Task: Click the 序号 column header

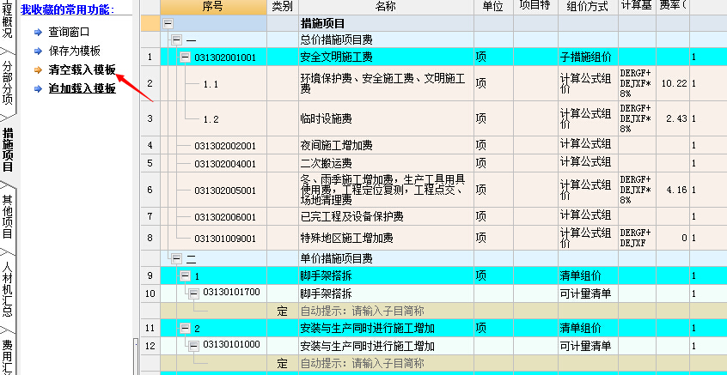Action: click(x=214, y=7)
